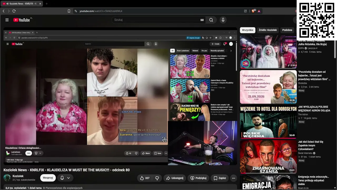Like the video with 337 likes
337x190 pixels.
pyautogui.click(x=145, y=178)
